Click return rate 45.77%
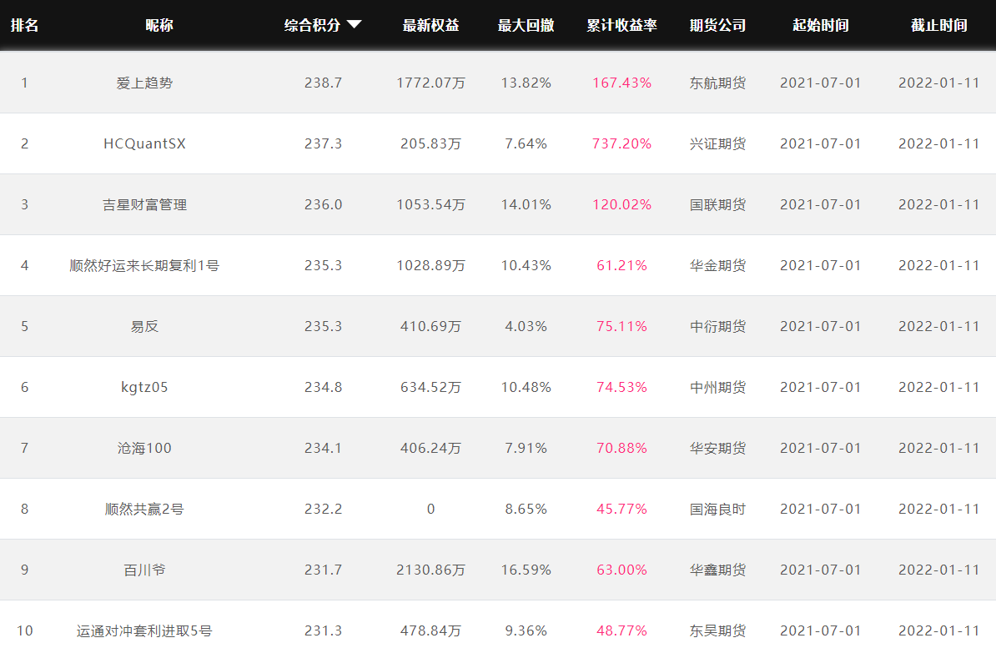The height and width of the screenshot is (658, 996). [621, 510]
